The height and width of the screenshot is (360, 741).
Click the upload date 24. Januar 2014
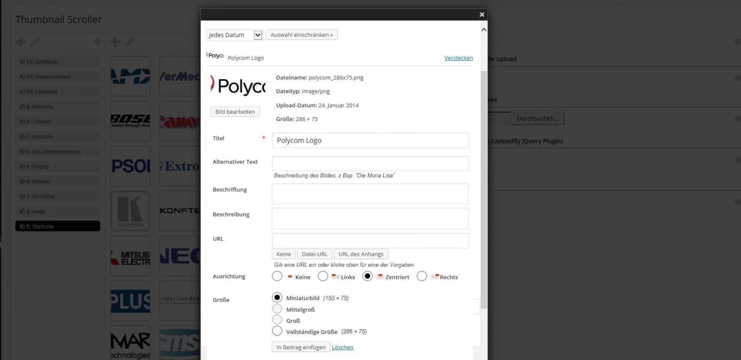click(x=339, y=105)
